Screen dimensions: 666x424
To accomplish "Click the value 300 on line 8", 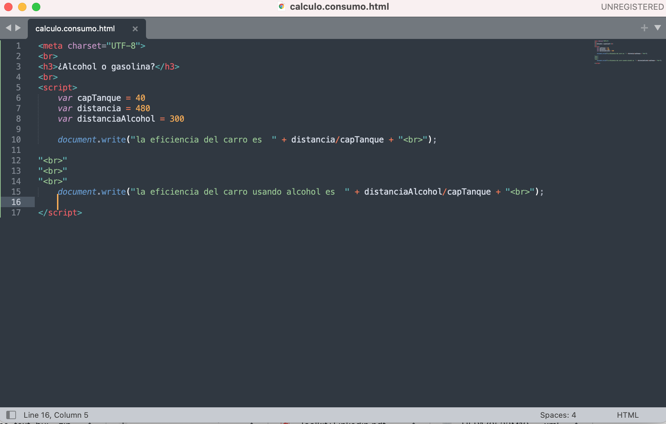I will point(177,119).
